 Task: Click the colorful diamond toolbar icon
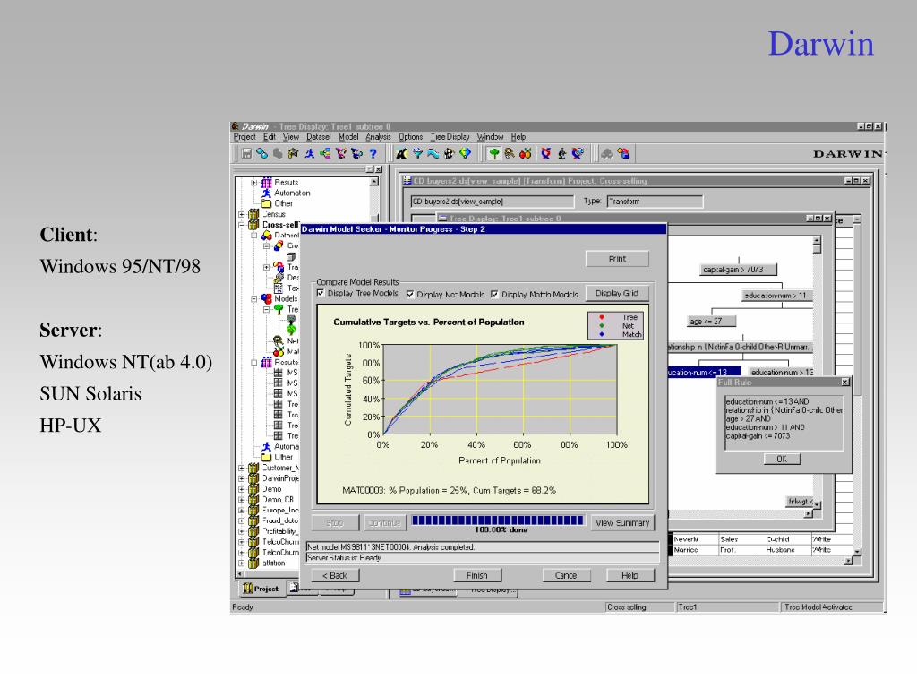(x=465, y=153)
